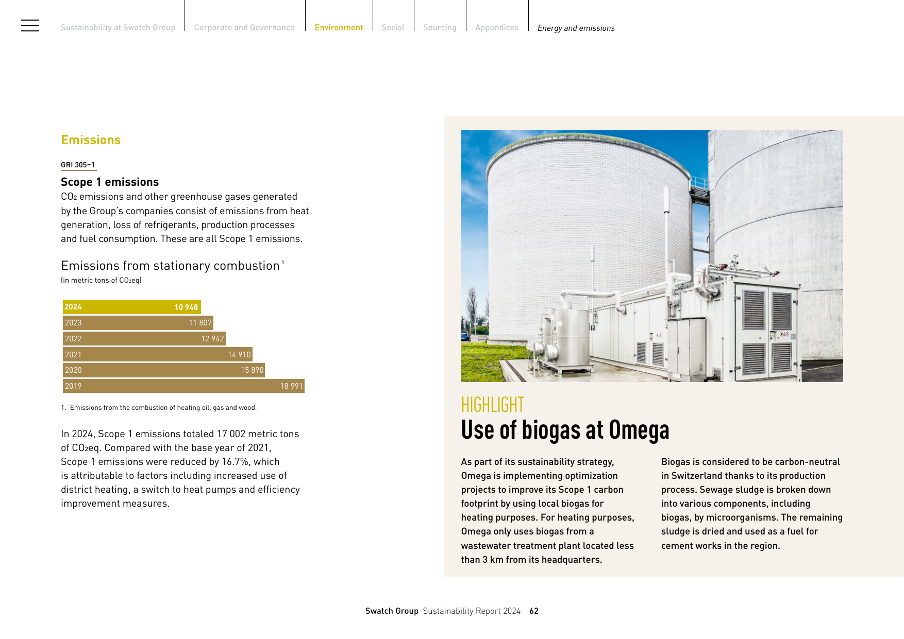Open Corporate and Governance section
The height and width of the screenshot is (639, 904).
tap(244, 28)
